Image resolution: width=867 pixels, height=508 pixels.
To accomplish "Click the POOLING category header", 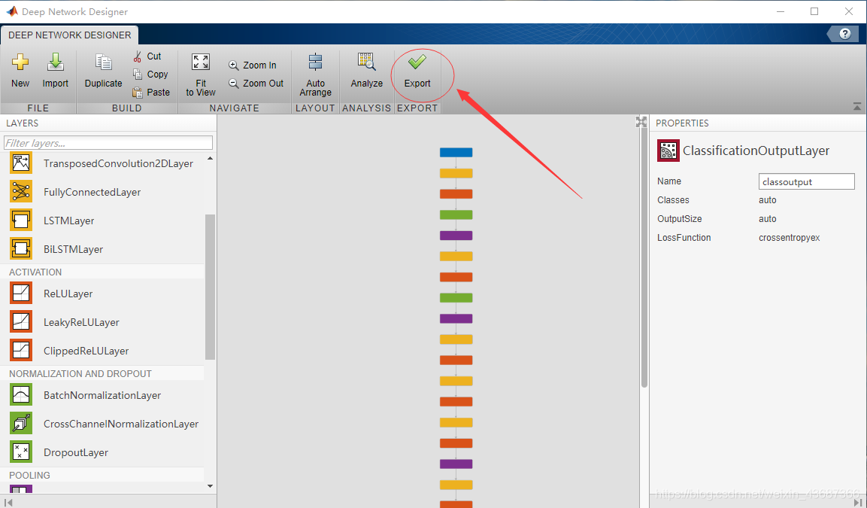I will (29, 476).
